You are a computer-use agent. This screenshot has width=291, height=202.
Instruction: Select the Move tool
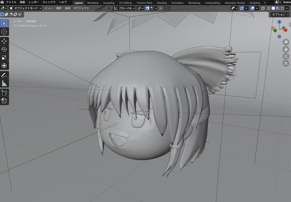pos(5,40)
